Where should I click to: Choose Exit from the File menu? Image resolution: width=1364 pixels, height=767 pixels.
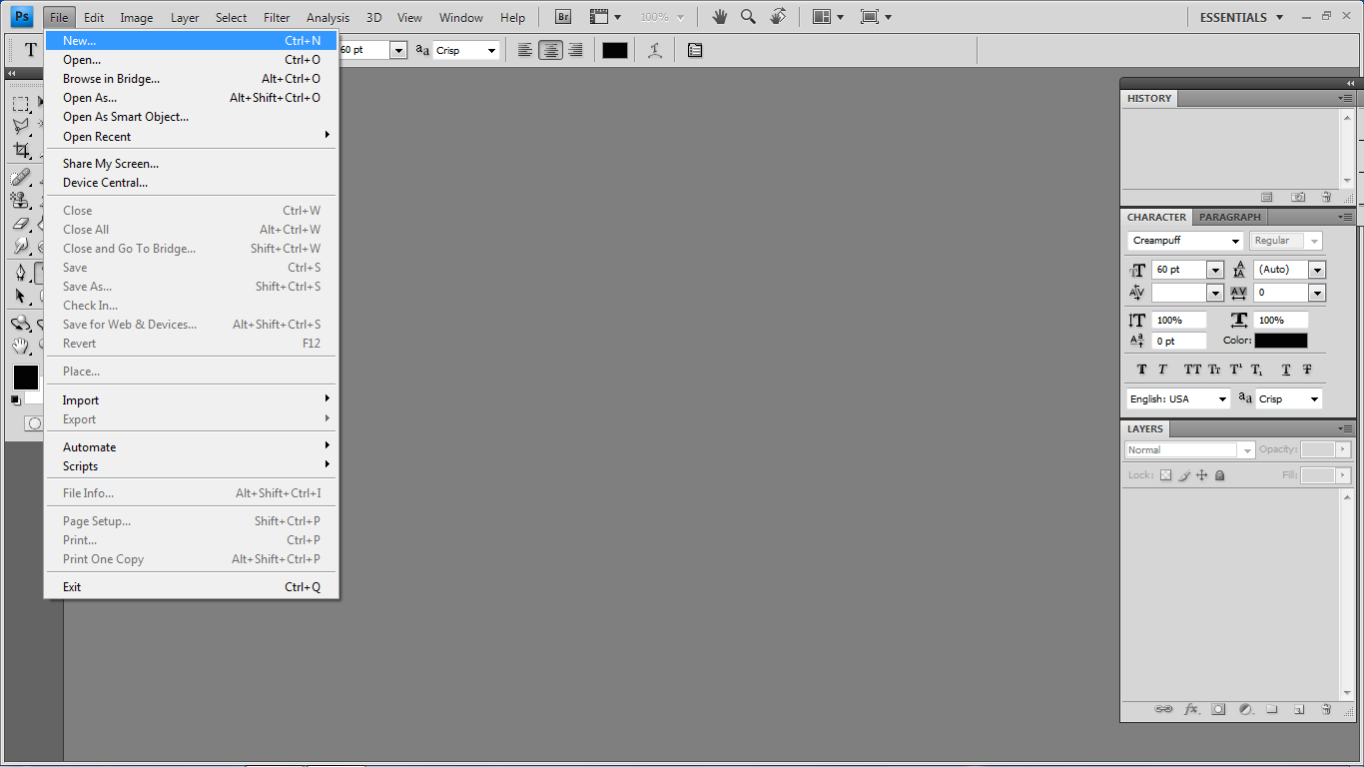tap(191, 587)
